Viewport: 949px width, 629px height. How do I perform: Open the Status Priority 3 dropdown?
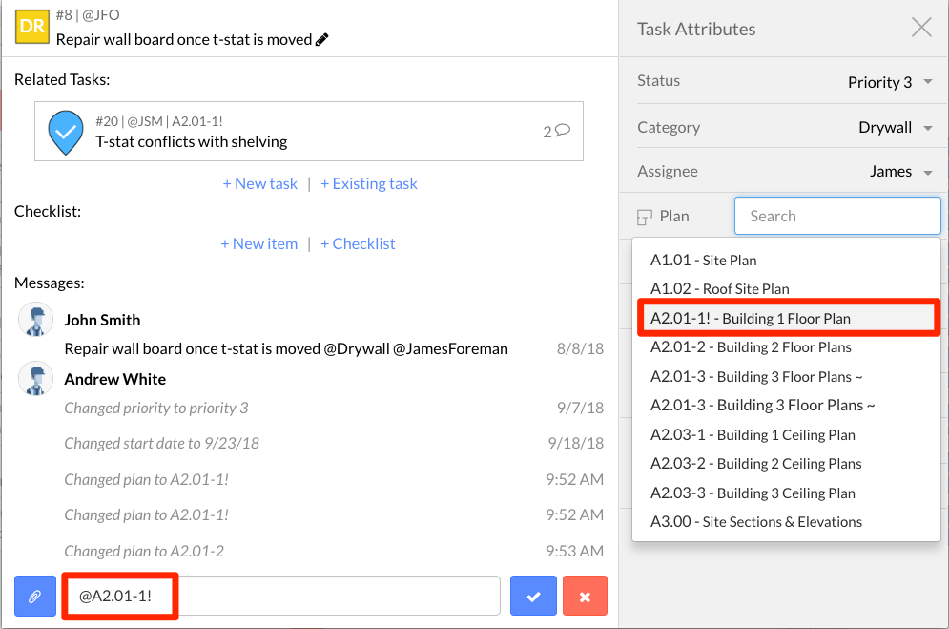(890, 82)
